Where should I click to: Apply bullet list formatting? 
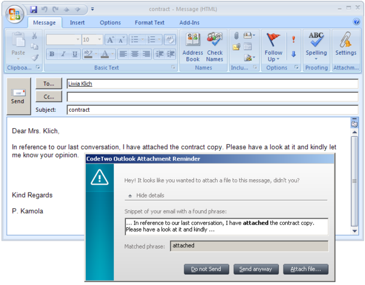135,39
